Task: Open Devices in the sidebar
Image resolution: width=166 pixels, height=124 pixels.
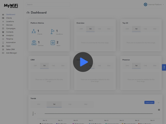Action: click(9, 25)
